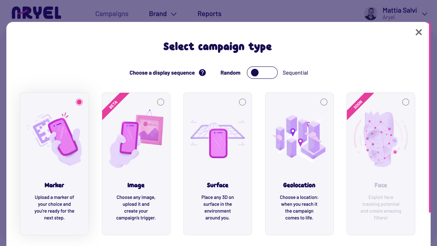Toggle Random/Sequential display sequence switch
The width and height of the screenshot is (437, 246).
point(262,72)
